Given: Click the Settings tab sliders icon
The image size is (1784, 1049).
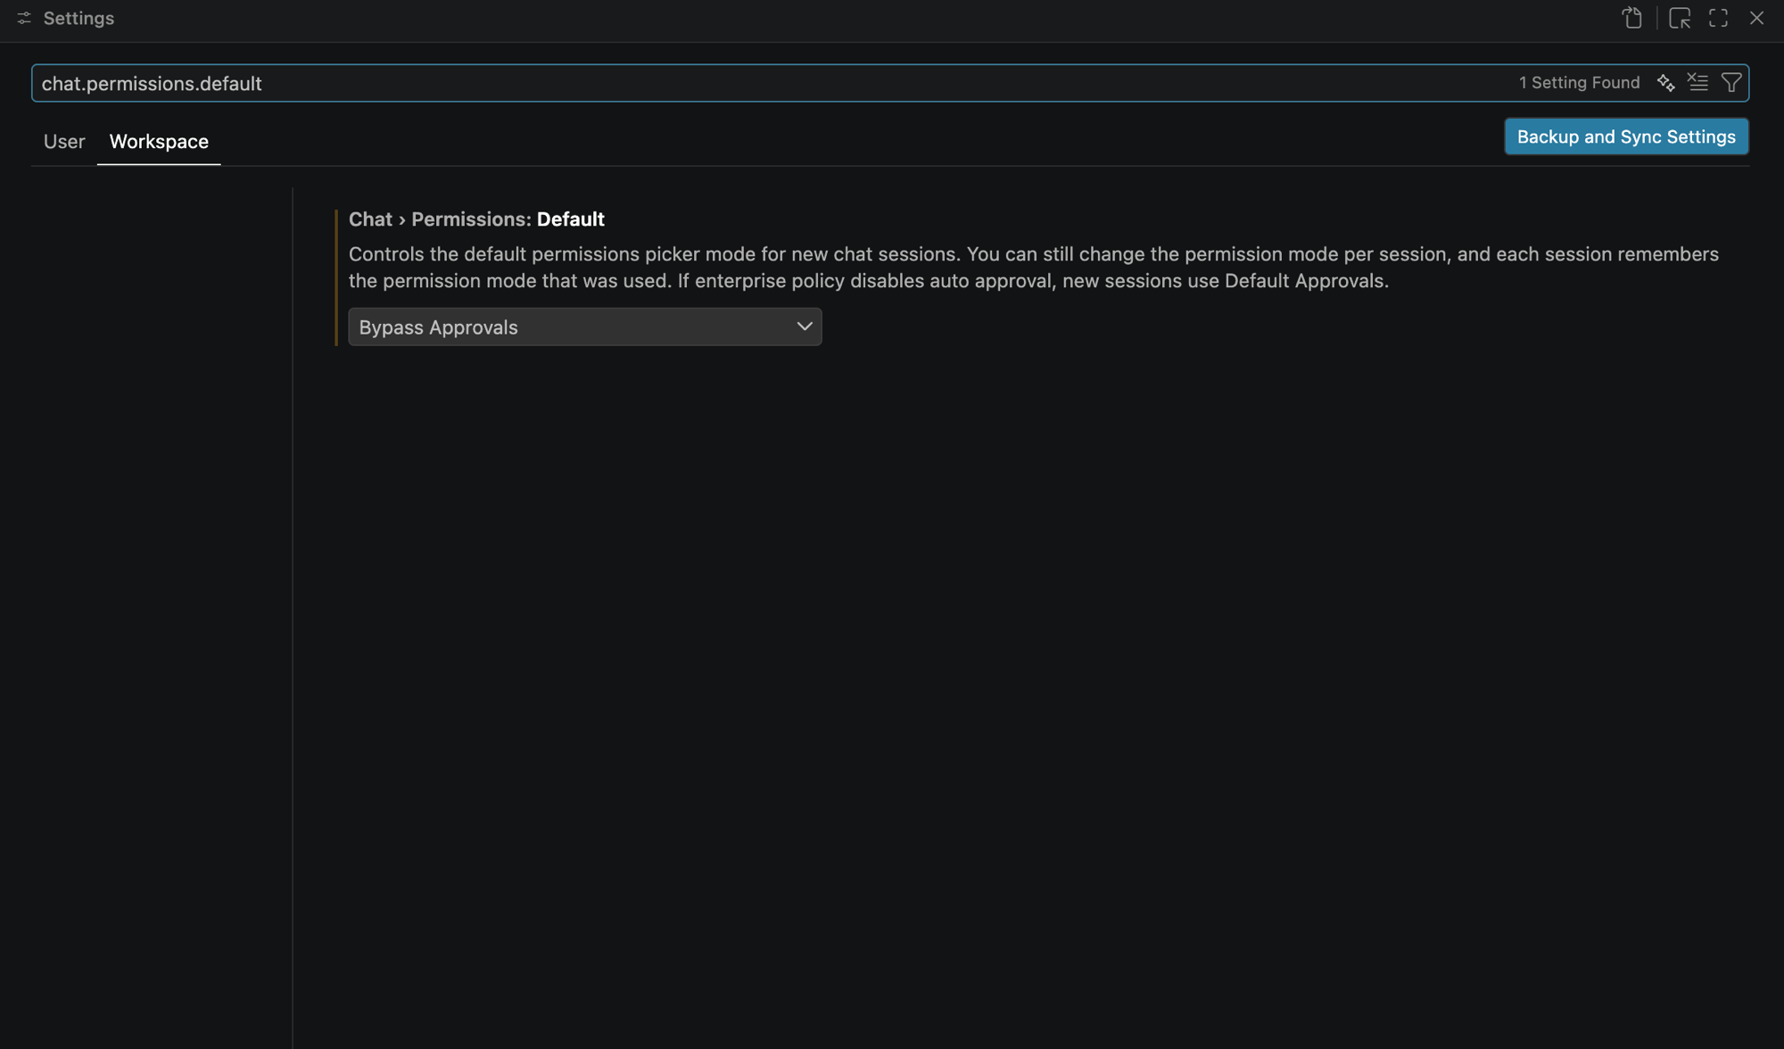Looking at the screenshot, I should pyautogui.click(x=24, y=18).
